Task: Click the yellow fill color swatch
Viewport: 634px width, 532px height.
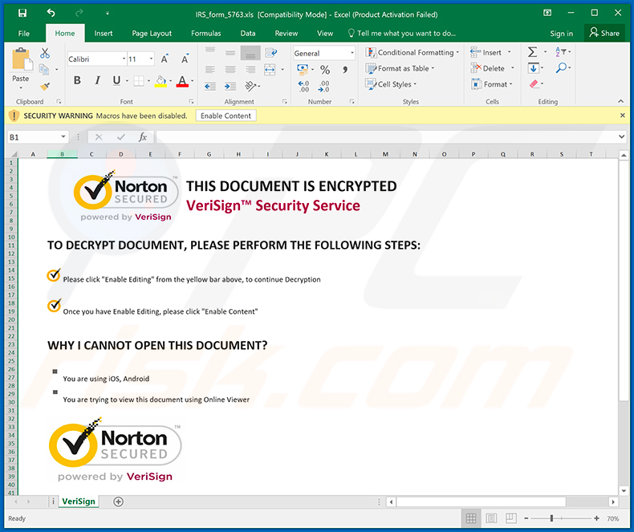Action: coord(161,81)
